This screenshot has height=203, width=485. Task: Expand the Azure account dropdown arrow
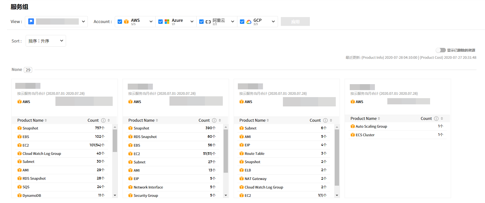(192, 22)
